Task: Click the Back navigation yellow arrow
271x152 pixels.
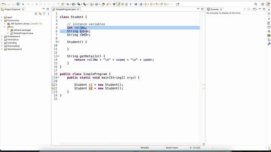Action: tap(166, 4)
